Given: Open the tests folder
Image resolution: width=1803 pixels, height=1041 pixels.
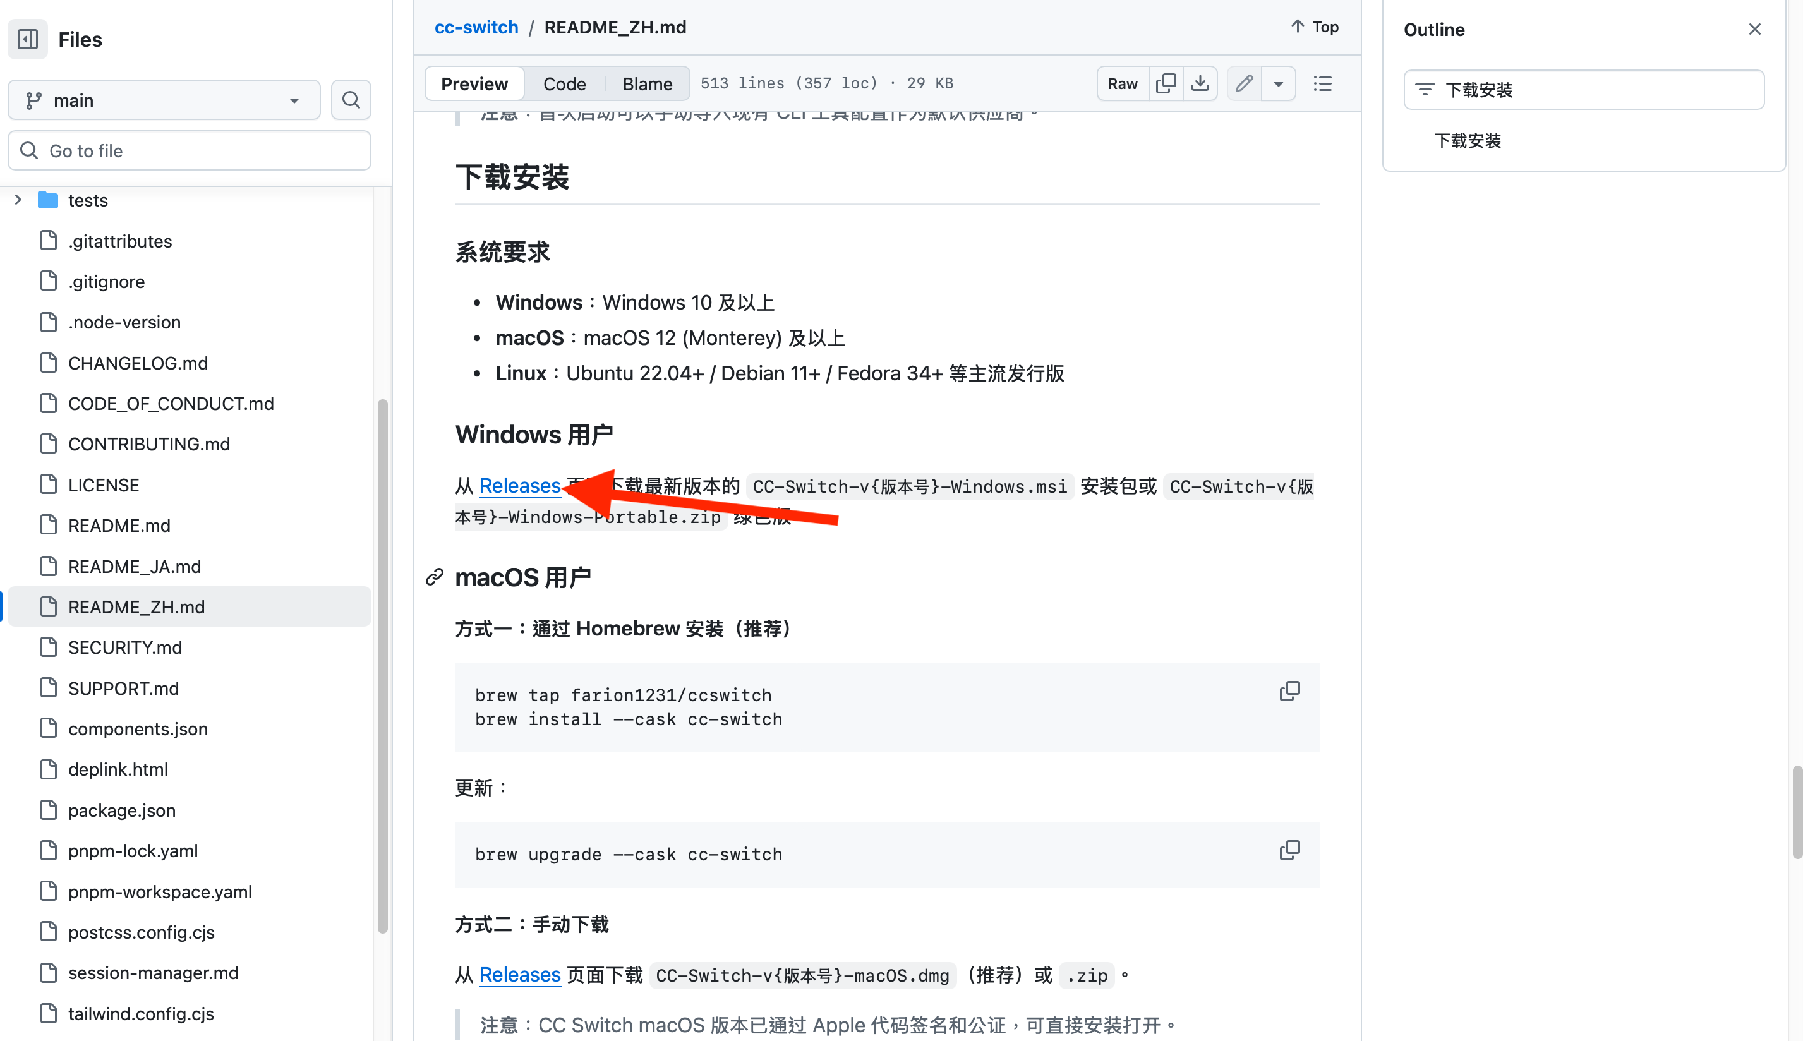Looking at the screenshot, I should coord(88,200).
